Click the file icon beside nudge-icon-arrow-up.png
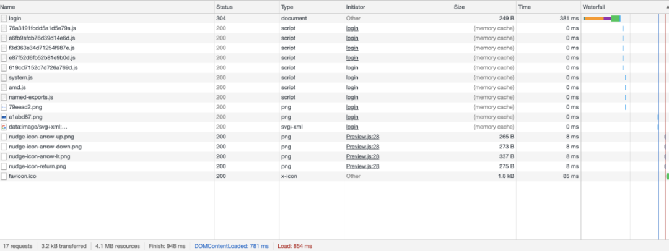669x251 pixels. click(x=4, y=137)
